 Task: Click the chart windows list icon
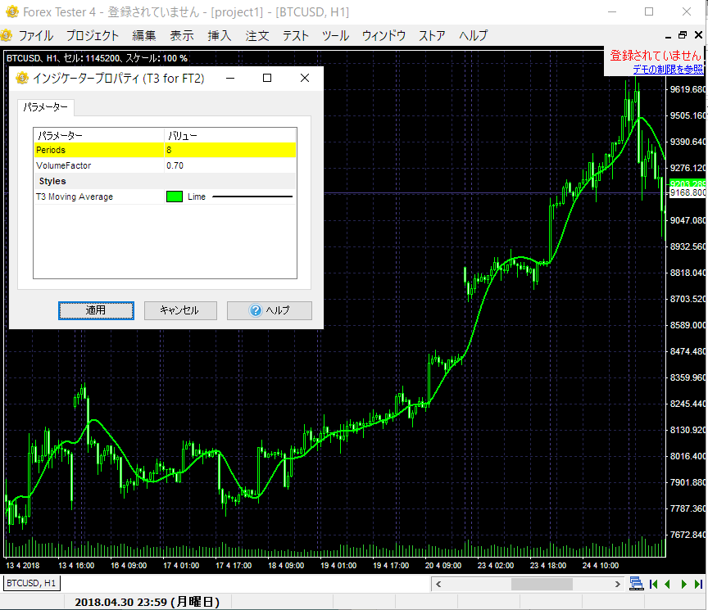click(636, 584)
